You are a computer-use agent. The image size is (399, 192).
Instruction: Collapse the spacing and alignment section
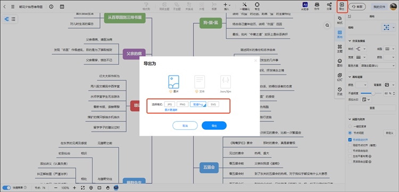pyautogui.click(x=350, y=119)
